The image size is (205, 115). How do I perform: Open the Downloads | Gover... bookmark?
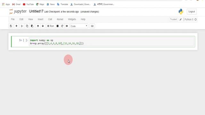pyautogui.click(x=80, y=4)
